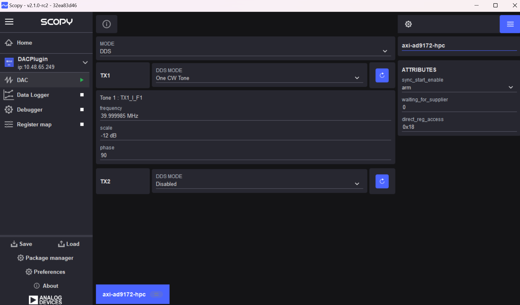Open TX1 DDS MODE dropdown
The image size is (520, 305).
[x=259, y=78]
